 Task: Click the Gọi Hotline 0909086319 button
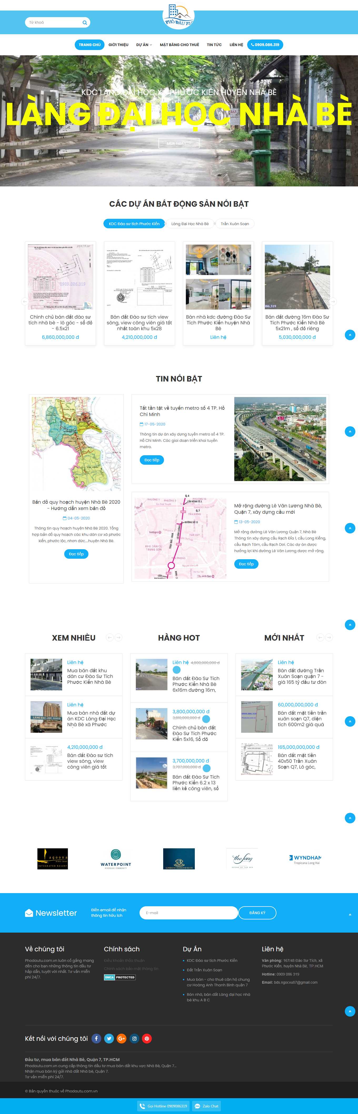(x=163, y=1106)
